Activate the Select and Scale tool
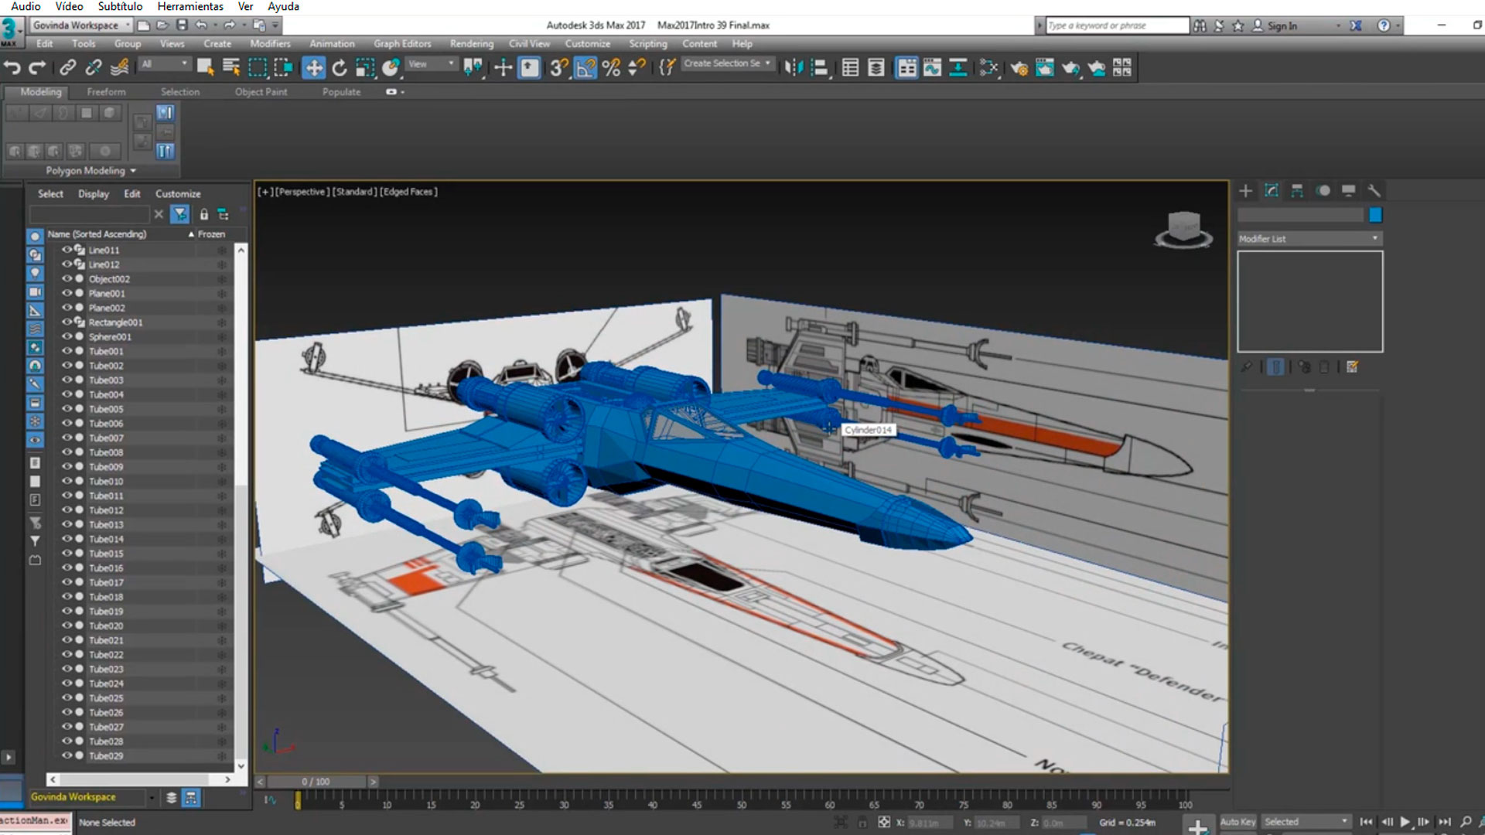Screen dimensions: 1485x835 365,68
